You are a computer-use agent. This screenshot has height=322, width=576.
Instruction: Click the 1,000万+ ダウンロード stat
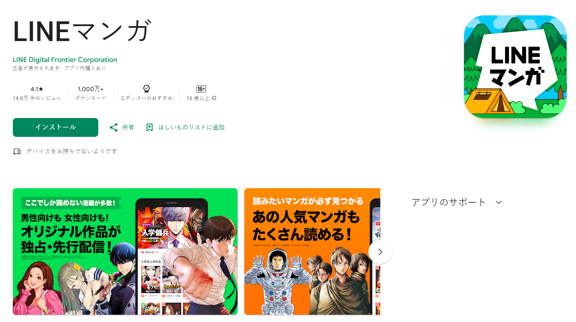(91, 93)
